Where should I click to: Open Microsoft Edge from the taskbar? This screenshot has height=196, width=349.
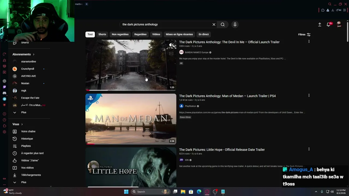tap(199, 192)
